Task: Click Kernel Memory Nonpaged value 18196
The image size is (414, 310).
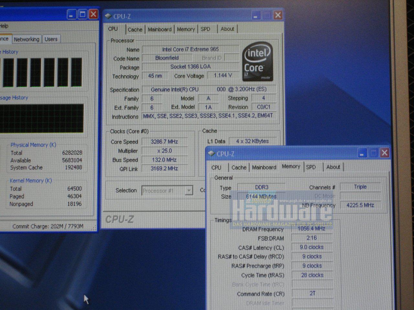Action: (74, 204)
